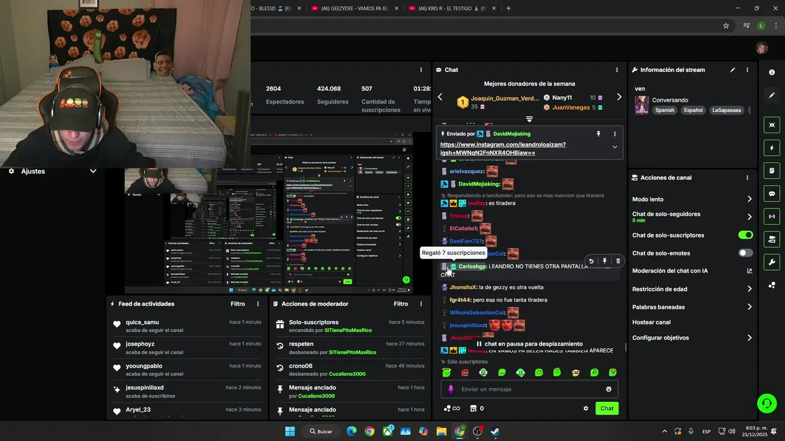Open a new browser tab
The width and height of the screenshot is (785, 441).
(x=508, y=9)
